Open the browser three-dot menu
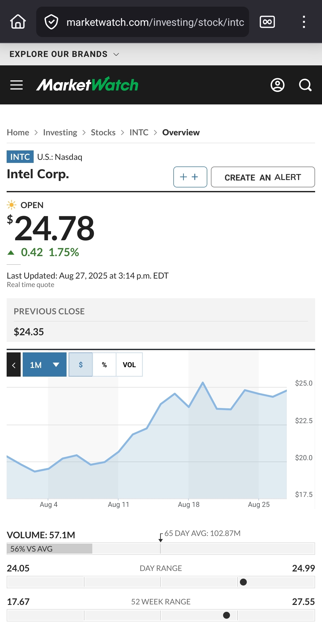 (304, 22)
